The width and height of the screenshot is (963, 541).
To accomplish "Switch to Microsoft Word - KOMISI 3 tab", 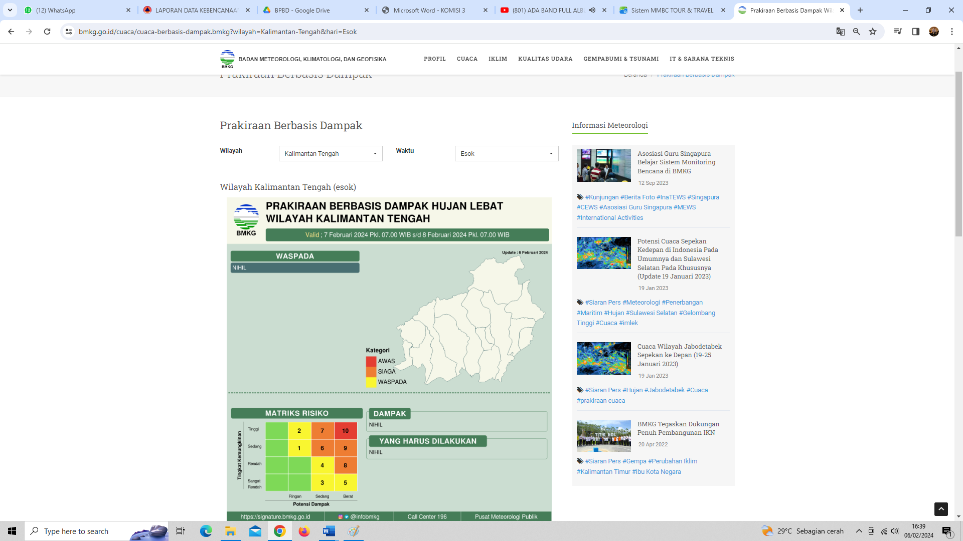I will (x=434, y=10).
